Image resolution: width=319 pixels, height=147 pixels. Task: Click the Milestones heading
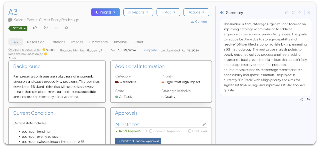127,125
